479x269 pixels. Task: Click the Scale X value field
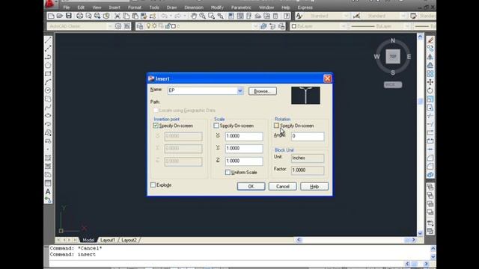244,136
